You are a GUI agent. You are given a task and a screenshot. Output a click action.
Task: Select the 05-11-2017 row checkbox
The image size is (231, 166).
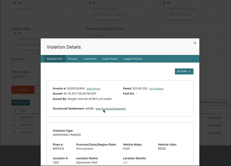click(14, 125)
